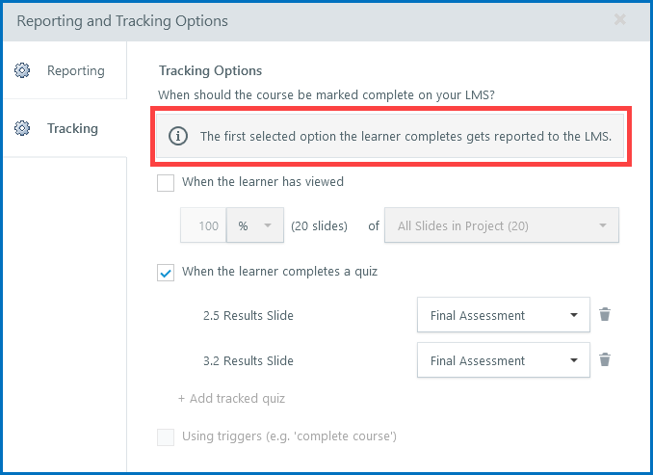The image size is (653, 475).
Task: Open Final Assessment dropdown for 2.5 Results Slide
Action: [503, 315]
